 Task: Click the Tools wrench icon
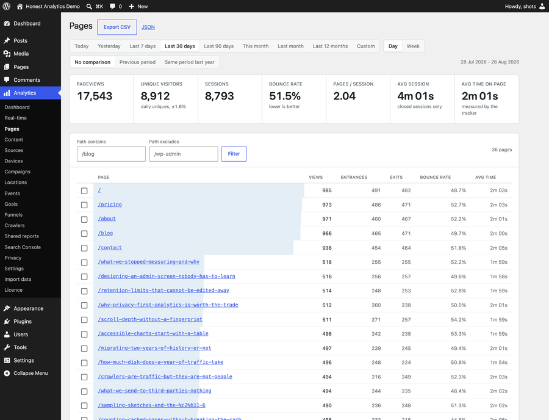tap(7, 347)
